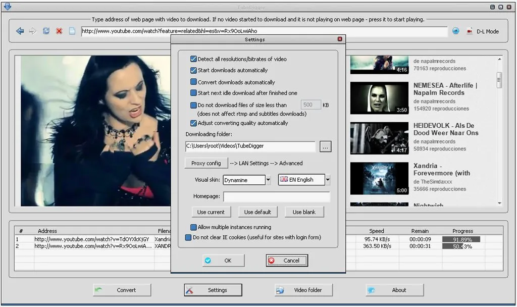This screenshot has width=517, height=307.
Task: Open the About dialog
Action: (x=395, y=290)
